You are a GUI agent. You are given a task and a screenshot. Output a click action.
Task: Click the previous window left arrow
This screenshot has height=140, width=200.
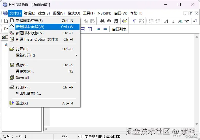(x=99, y=29)
